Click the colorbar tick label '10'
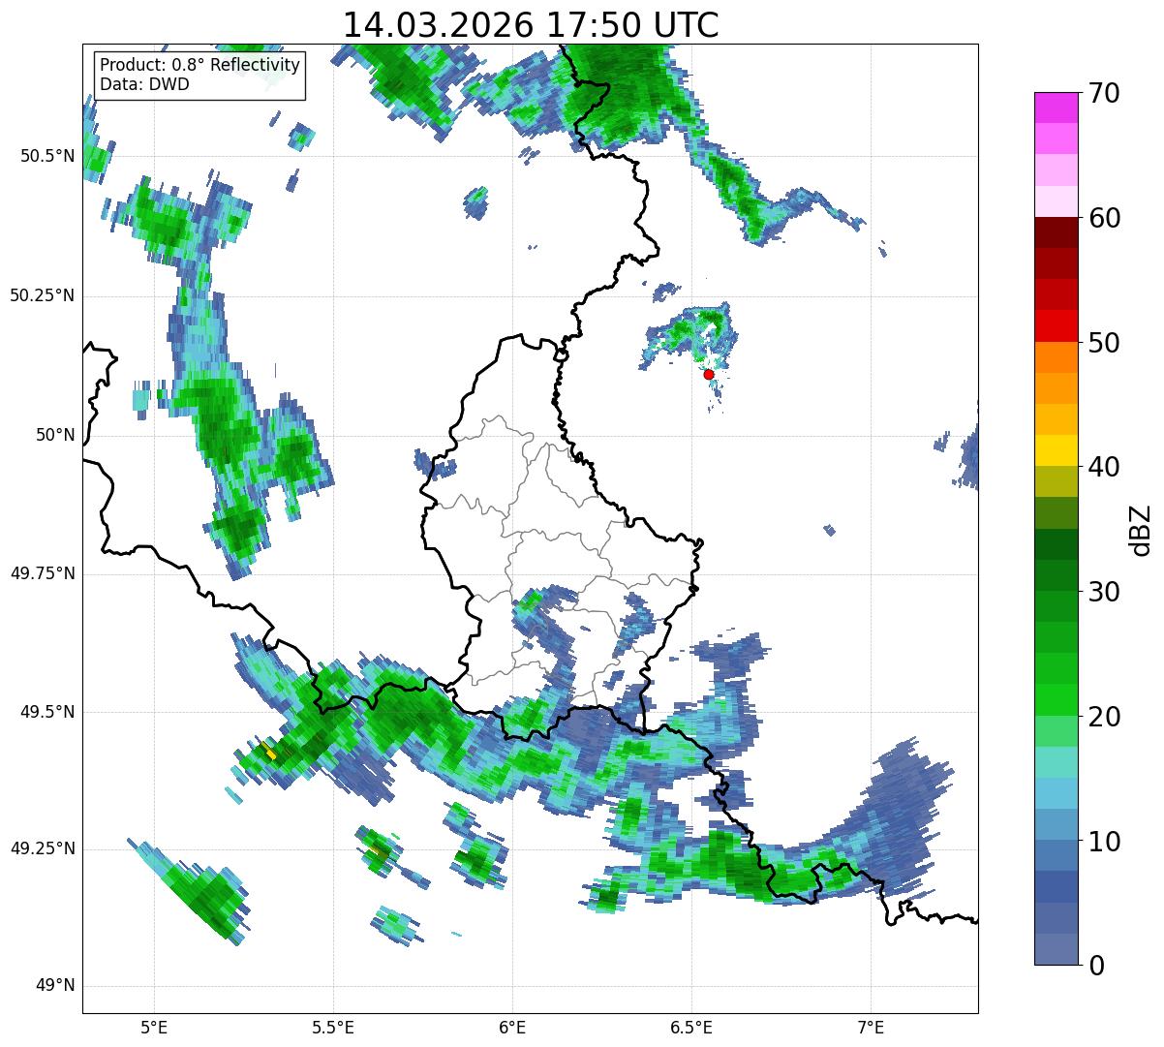The height and width of the screenshot is (1047, 1164). pyautogui.click(x=1104, y=842)
